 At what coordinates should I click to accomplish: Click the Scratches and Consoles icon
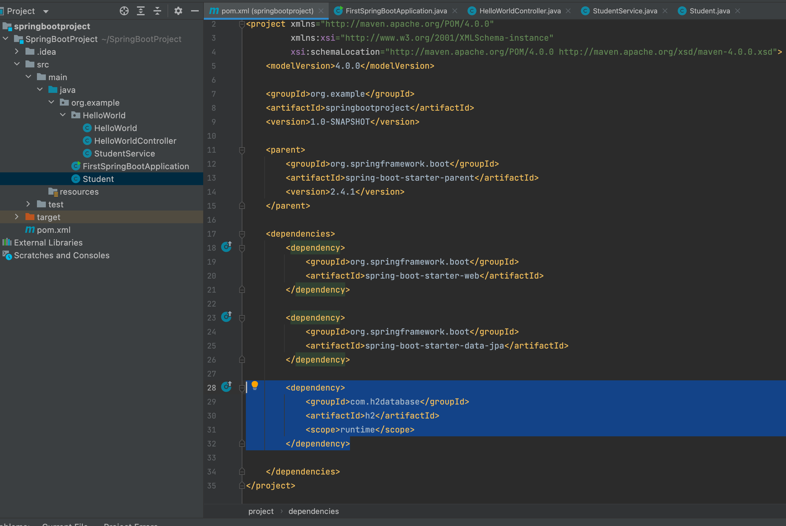[x=7, y=255]
